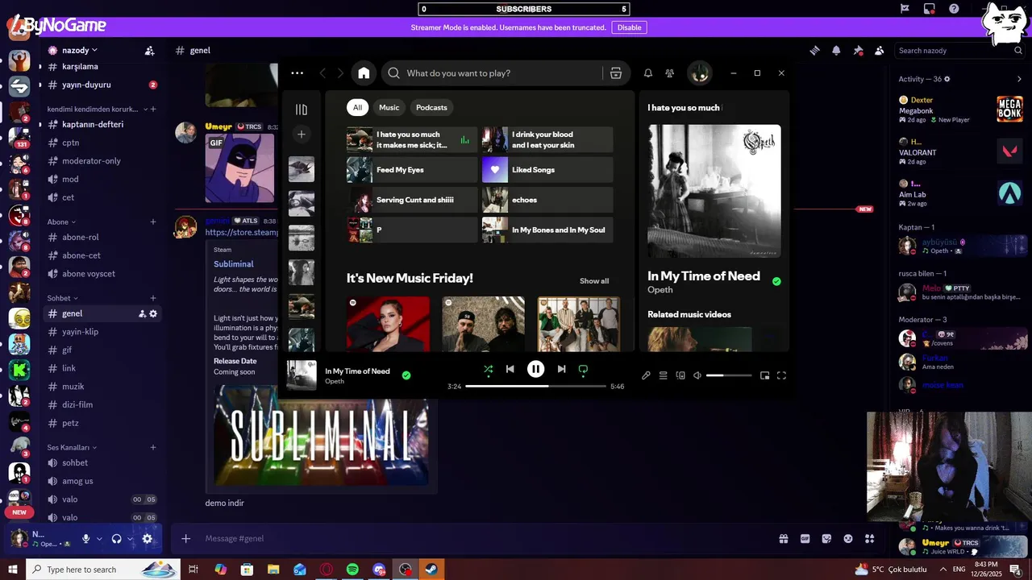Image resolution: width=1032 pixels, height=580 pixels.
Task: Open Spotify queue icon
Action: pos(663,375)
